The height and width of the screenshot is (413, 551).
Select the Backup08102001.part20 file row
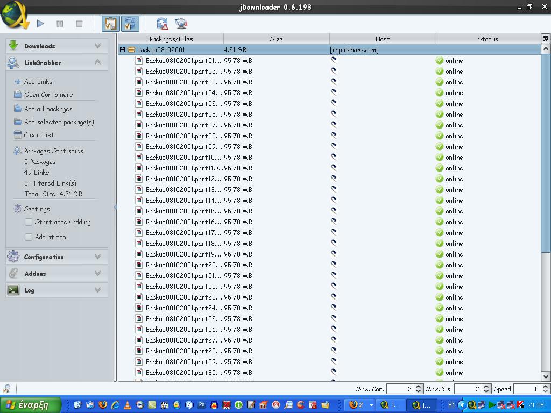[330, 265]
